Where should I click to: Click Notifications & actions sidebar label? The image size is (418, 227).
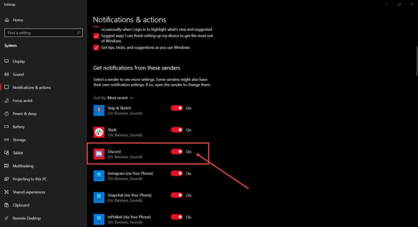[x=32, y=87]
